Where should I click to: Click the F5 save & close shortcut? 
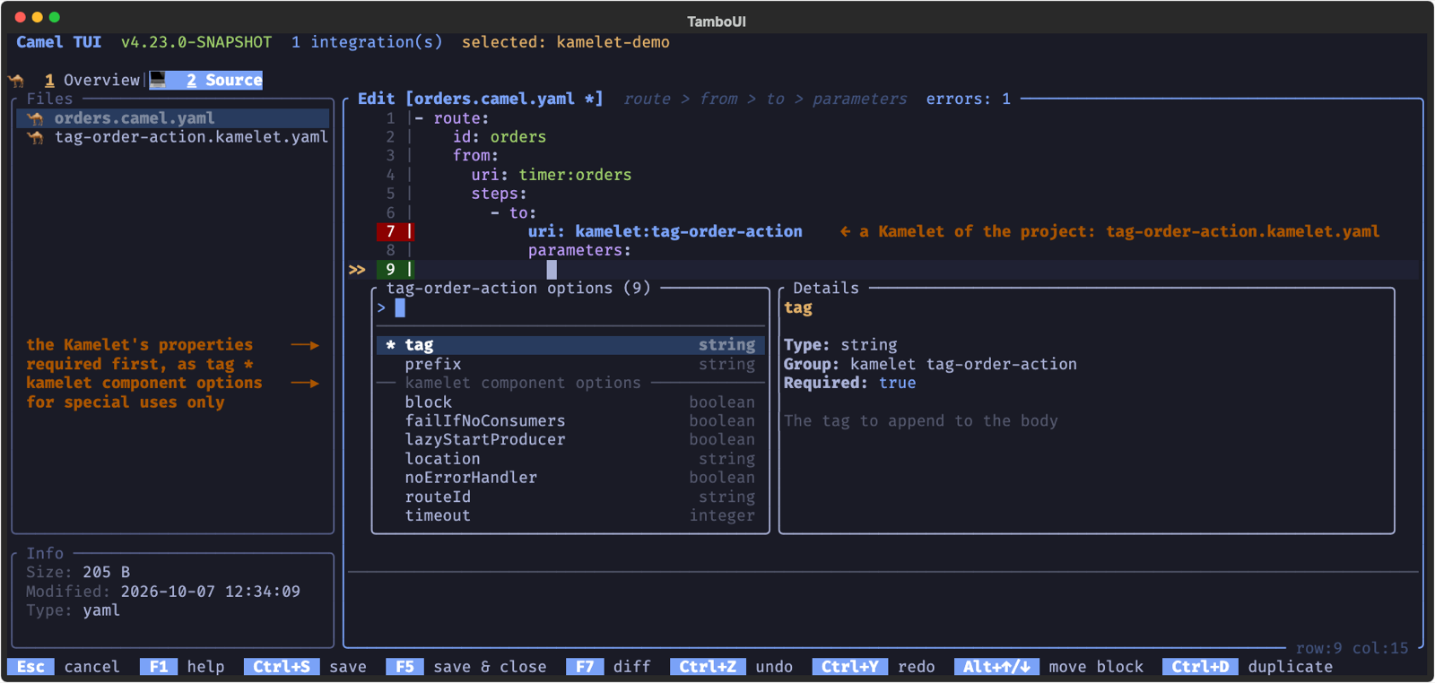[x=466, y=667]
